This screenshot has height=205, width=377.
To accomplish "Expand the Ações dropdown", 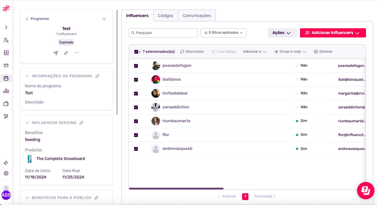I will (x=282, y=33).
